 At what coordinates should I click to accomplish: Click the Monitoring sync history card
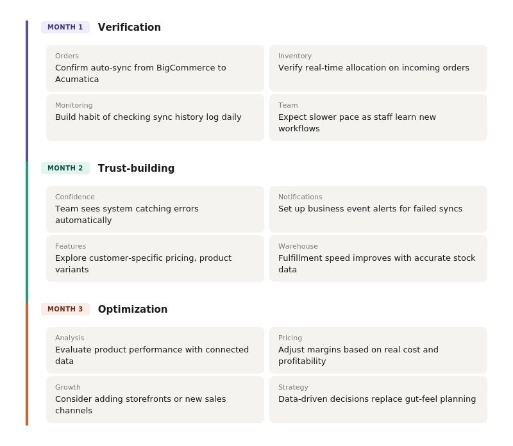pyautogui.click(x=155, y=117)
